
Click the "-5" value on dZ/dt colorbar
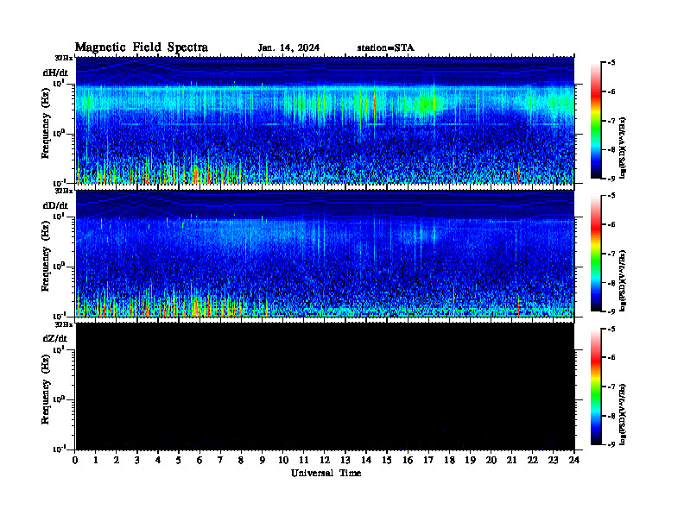click(x=611, y=329)
